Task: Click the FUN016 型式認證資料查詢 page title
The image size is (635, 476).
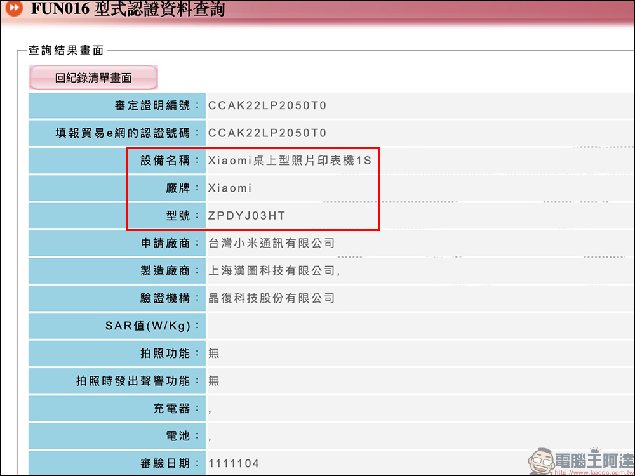Action: (x=128, y=10)
